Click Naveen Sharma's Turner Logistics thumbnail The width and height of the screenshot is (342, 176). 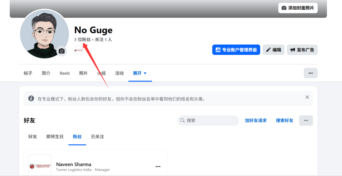(x=40, y=165)
